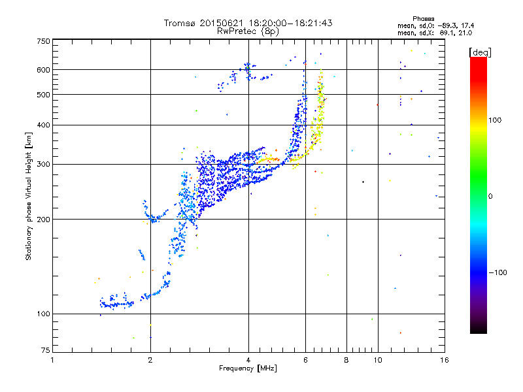Click the 'Phases' heading text
Viewport: 523px width, 392px height.
pos(423,19)
